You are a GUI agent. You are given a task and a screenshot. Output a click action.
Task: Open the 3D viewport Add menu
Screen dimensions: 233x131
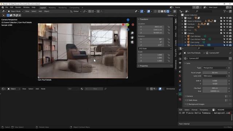(40, 11)
